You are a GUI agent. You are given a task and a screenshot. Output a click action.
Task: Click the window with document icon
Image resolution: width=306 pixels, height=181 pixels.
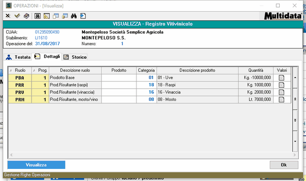coord(56,16)
